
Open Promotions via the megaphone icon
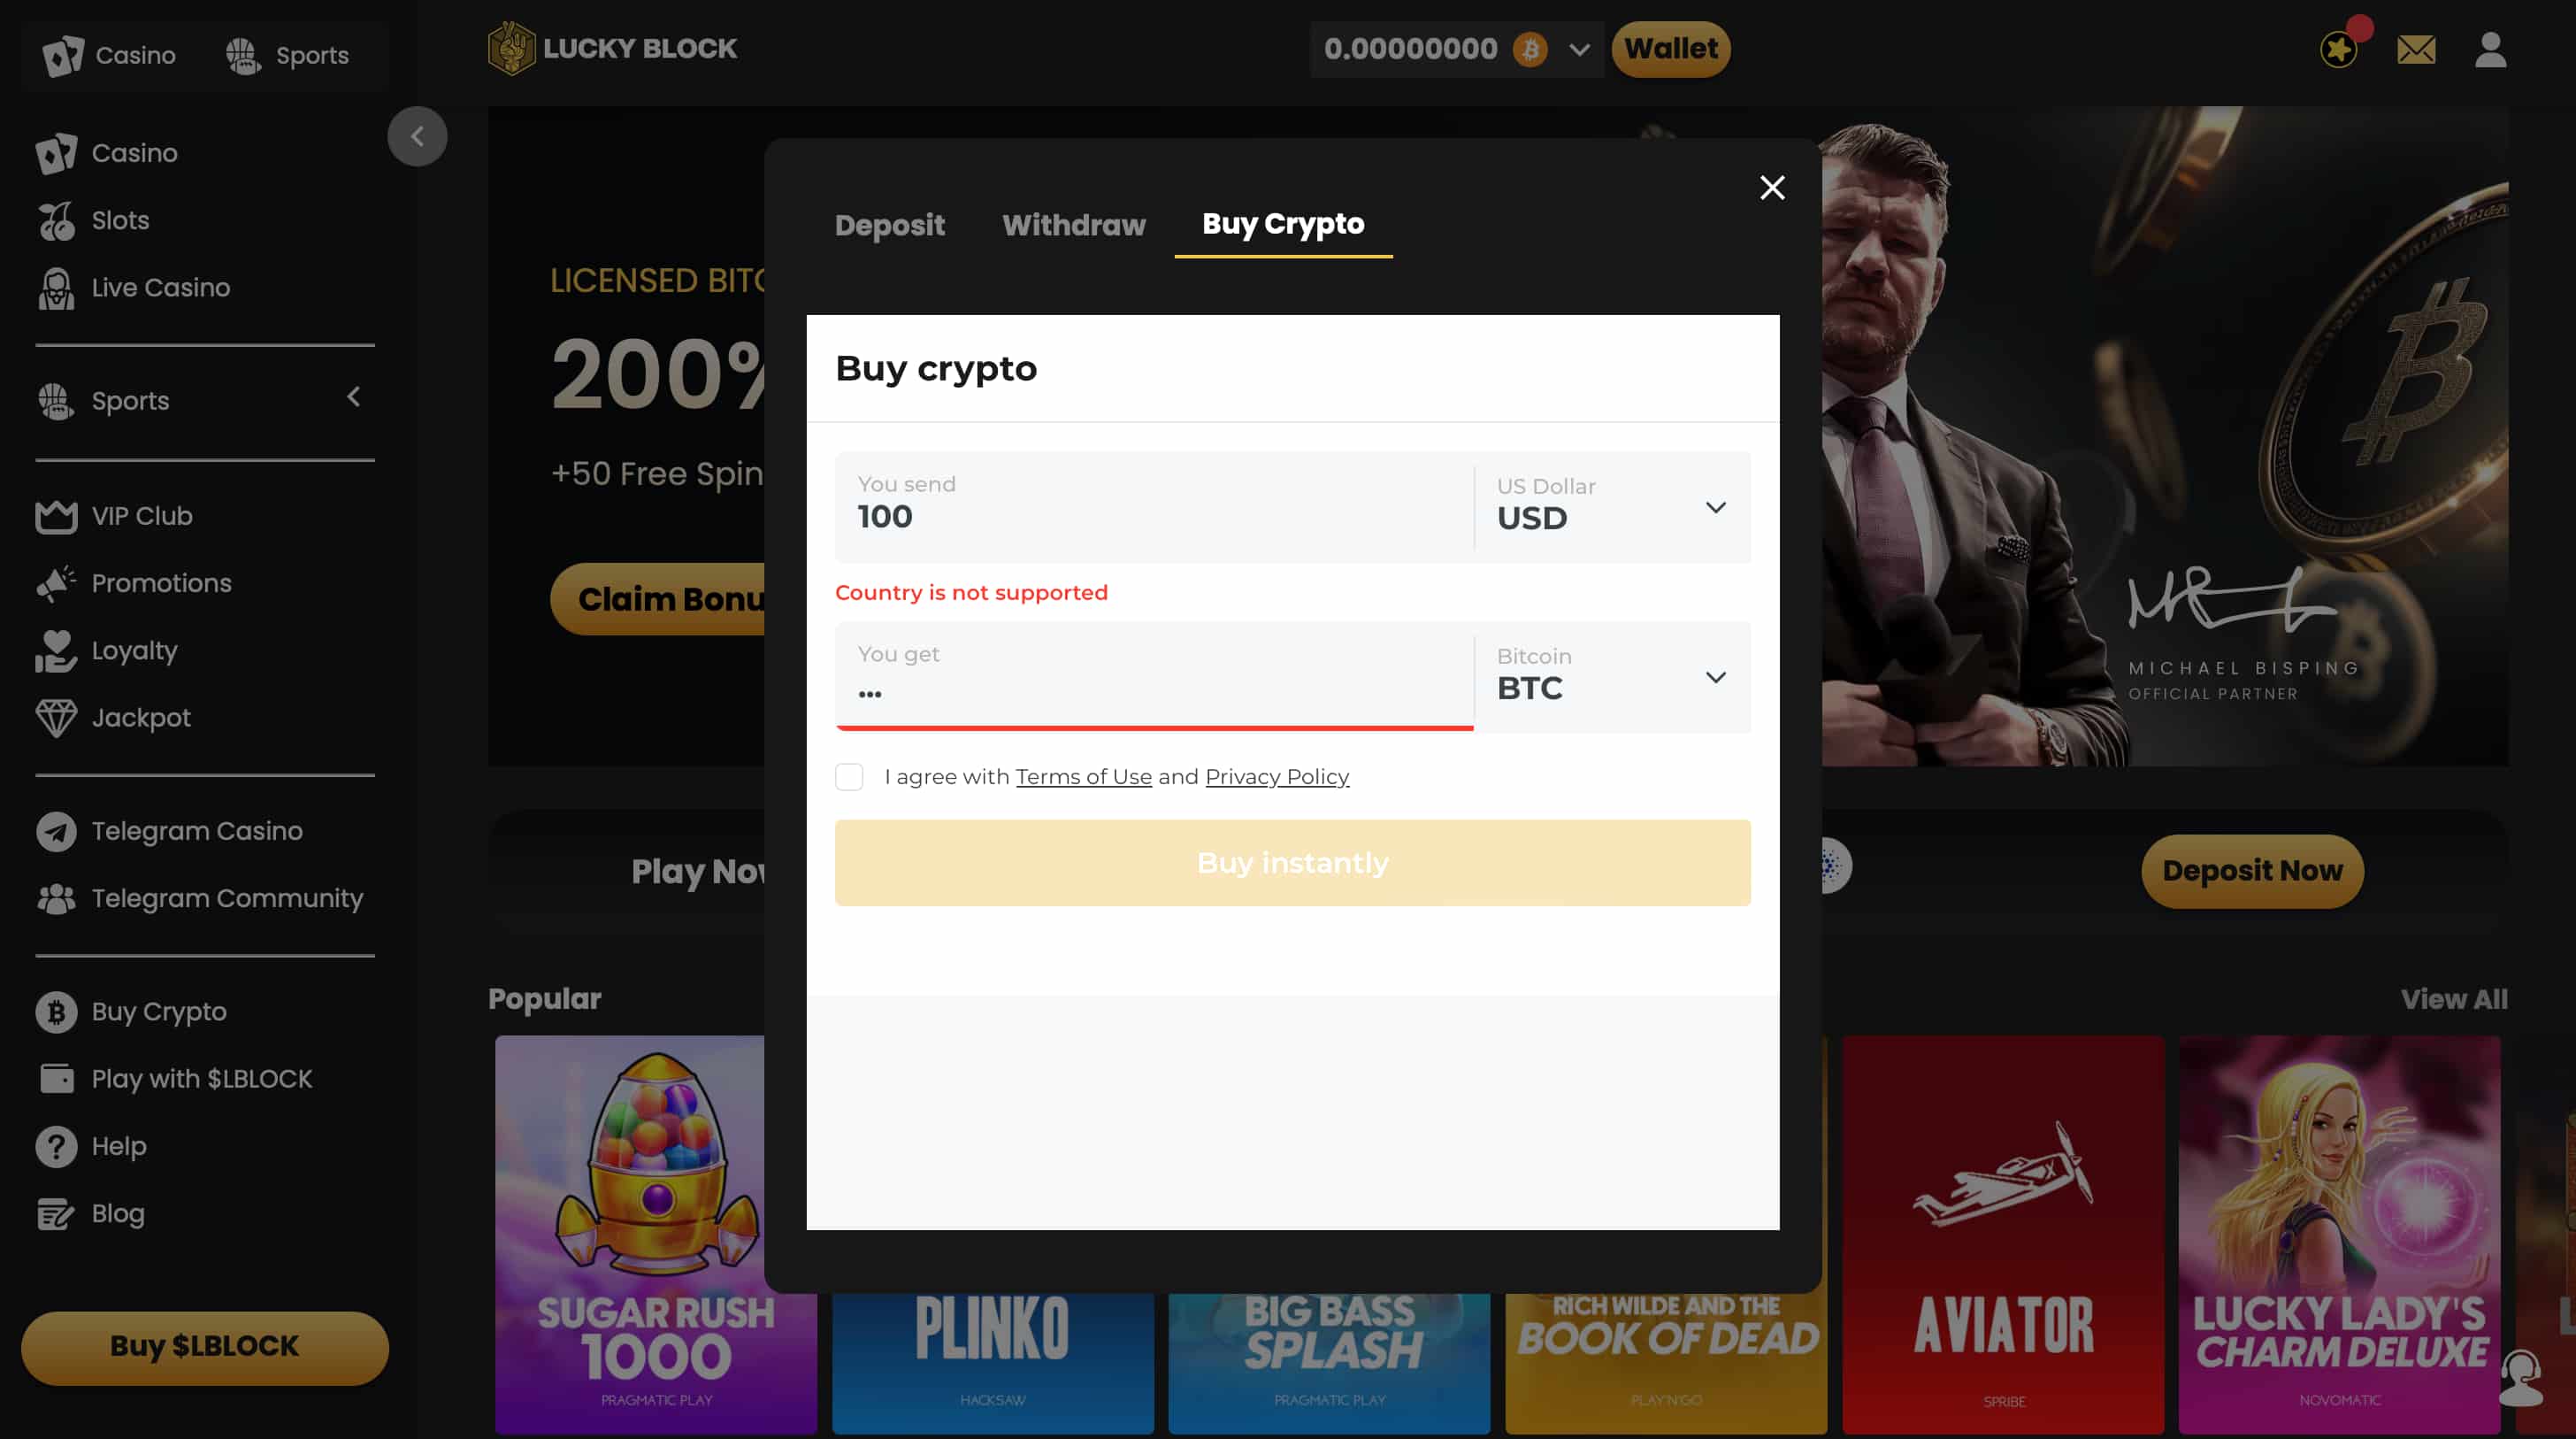coord(56,583)
